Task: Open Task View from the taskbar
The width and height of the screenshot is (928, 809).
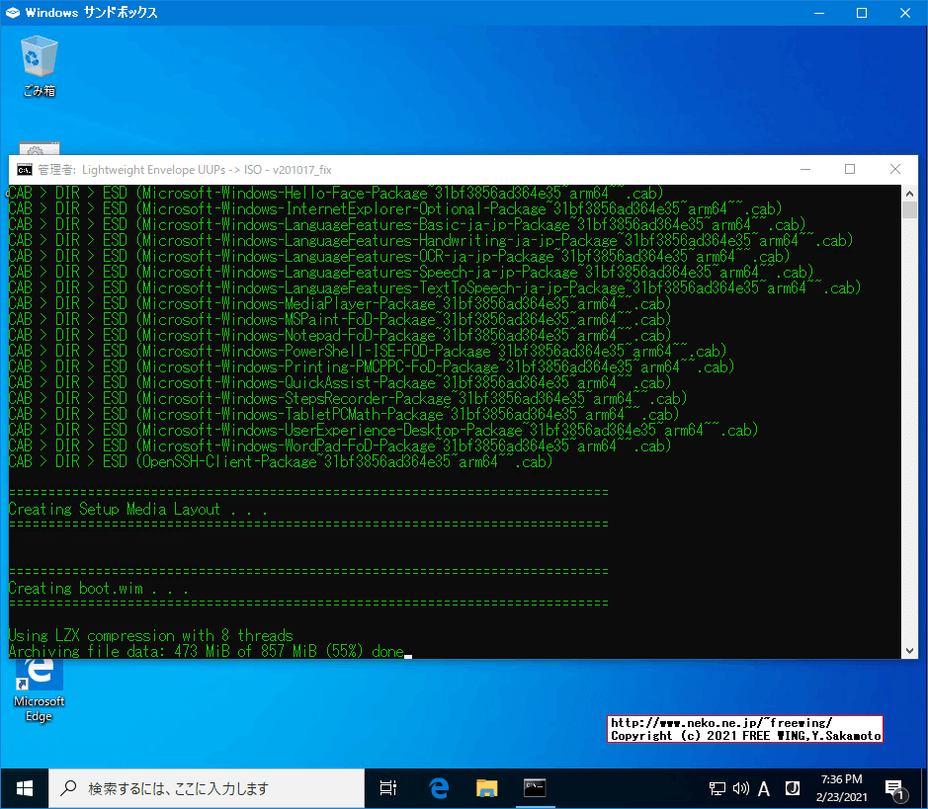Action: tap(387, 787)
